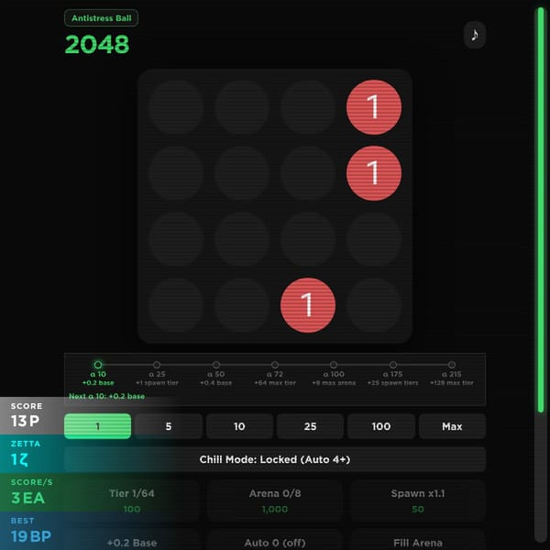Viewport: 550px width, 550px height.
Task: Toggle the Auto 0 (off) upgrade
Action: [275, 540]
